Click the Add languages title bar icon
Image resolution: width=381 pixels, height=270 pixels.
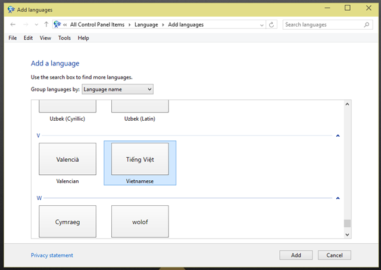pyautogui.click(x=11, y=10)
